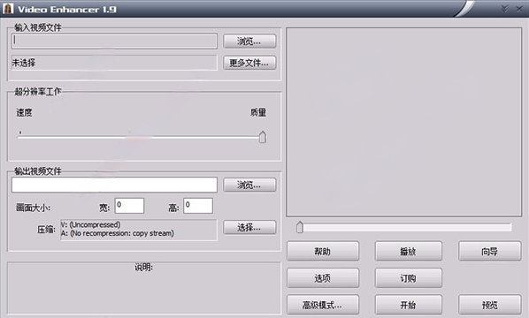Focus the 高 height input box
Image resolution: width=529 pixels, height=318 pixels.
point(198,206)
